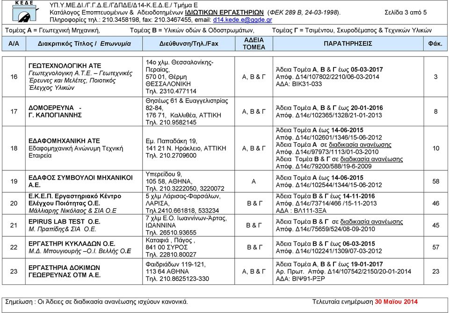The width and height of the screenshot is (449, 313).
Task: Click the phone number 'Τηλ. 210.8625123-330'
Action: [x=177, y=279]
